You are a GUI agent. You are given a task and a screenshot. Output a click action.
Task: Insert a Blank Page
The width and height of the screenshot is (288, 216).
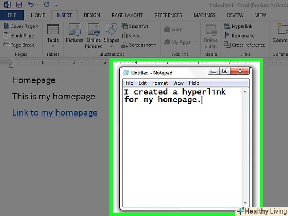point(19,36)
